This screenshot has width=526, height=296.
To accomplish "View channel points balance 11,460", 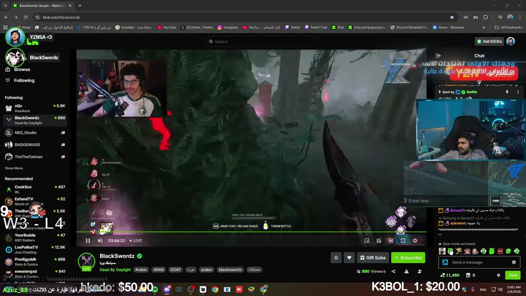I will click(450, 275).
